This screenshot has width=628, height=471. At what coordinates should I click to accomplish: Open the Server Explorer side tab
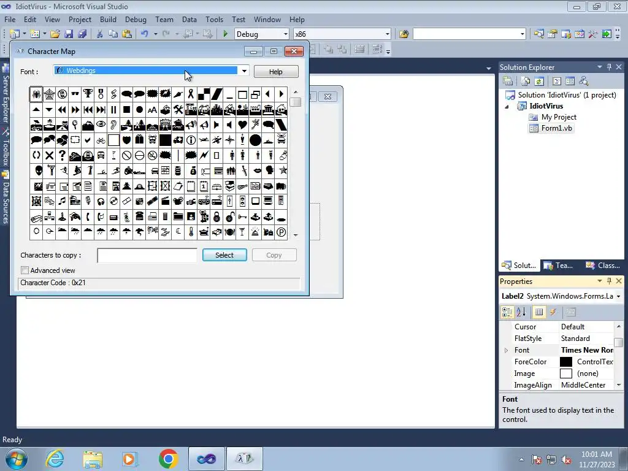point(5,94)
